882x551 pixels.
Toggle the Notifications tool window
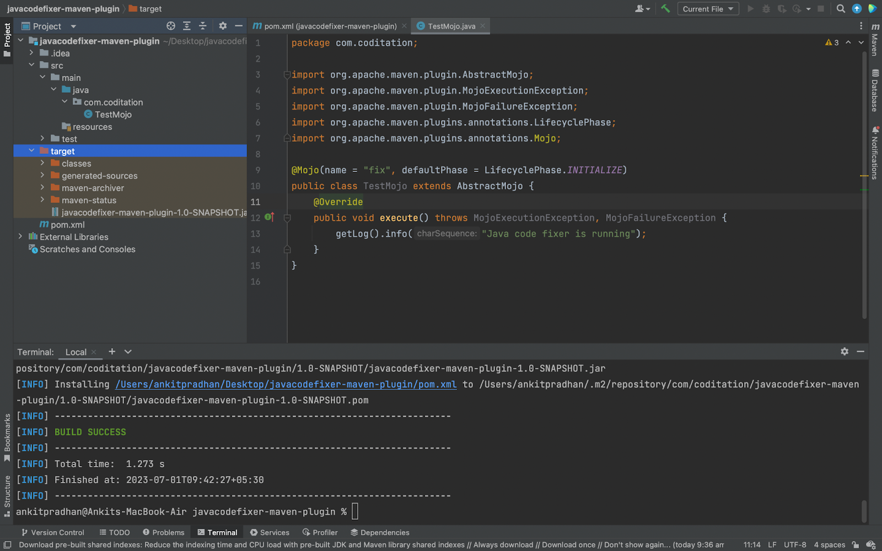pyautogui.click(x=875, y=153)
